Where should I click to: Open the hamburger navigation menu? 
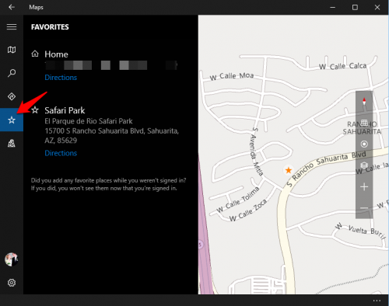click(12, 26)
